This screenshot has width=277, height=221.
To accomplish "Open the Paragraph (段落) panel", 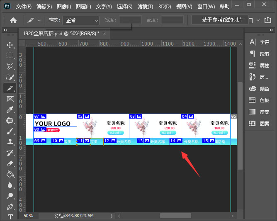I will (x=259, y=54).
